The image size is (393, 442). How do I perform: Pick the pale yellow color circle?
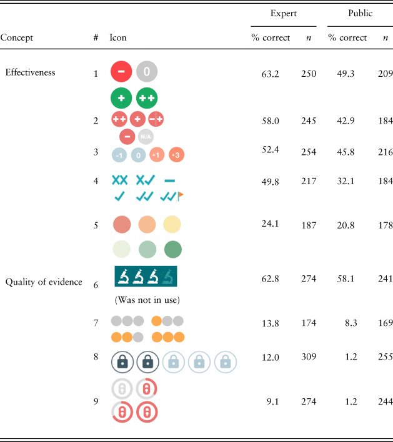(x=172, y=225)
